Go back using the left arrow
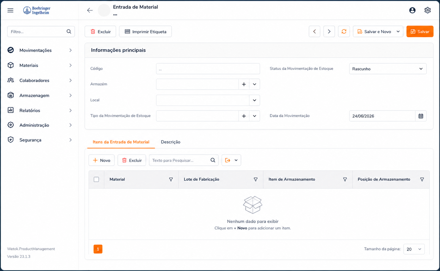Screen dimensions: 440x271 (x=90, y=10)
